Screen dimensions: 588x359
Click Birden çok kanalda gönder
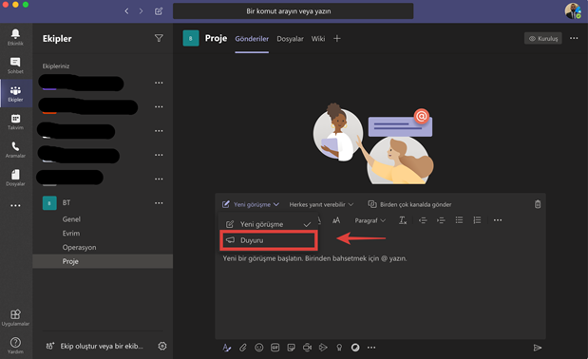(x=409, y=204)
